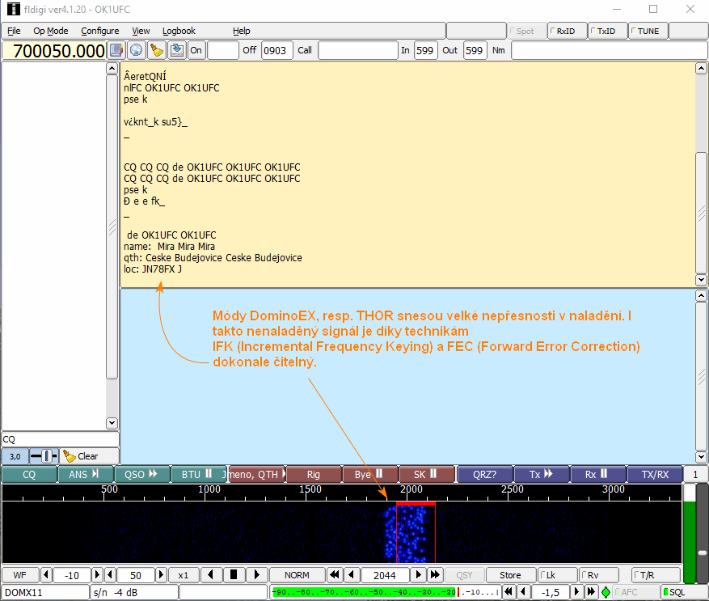The image size is (709, 601).
Task: Pause waterfall with the stop square button
Action: click(234, 575)
